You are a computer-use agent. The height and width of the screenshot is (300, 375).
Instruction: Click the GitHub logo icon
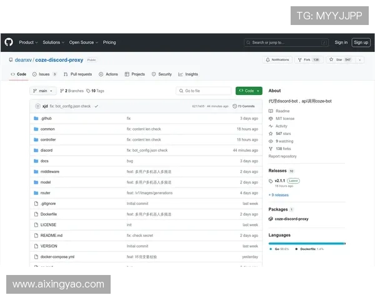9,42
